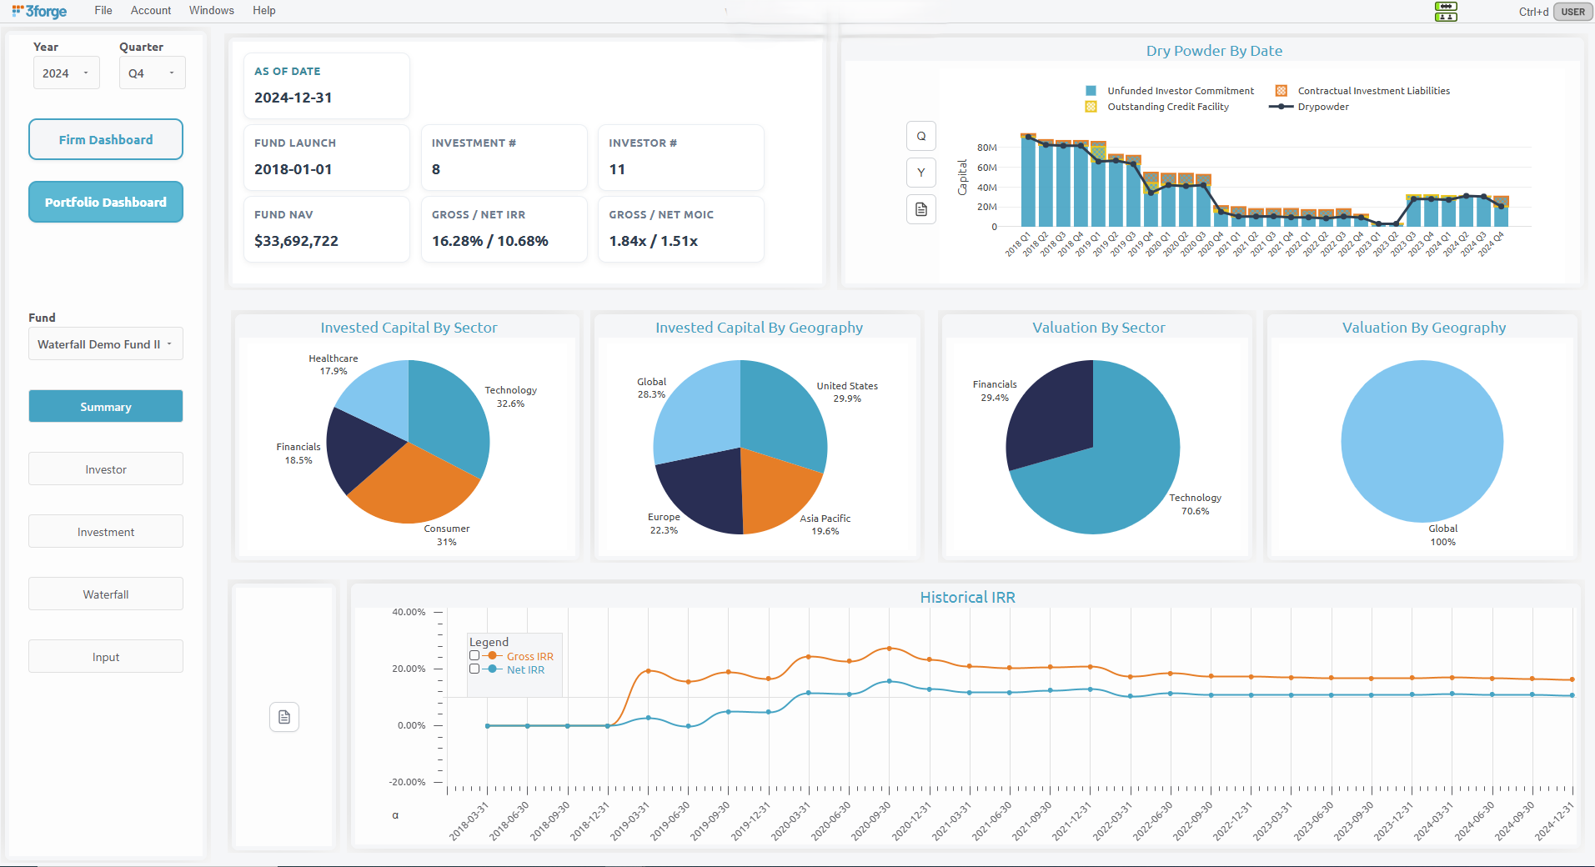Click the green connection status icon

coord(1446,11)
